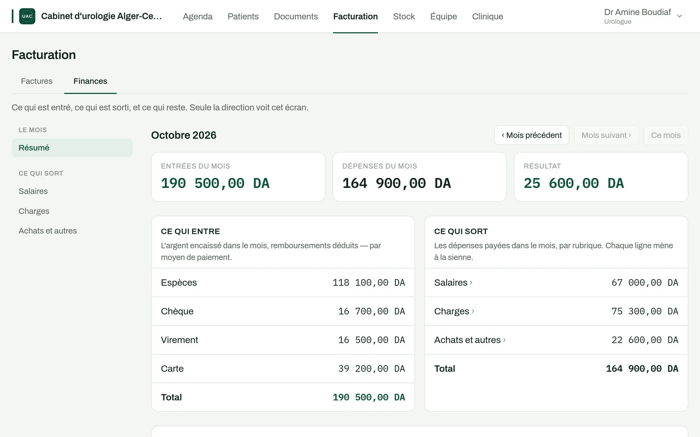Click the Espèces row label

click(179, 283)
